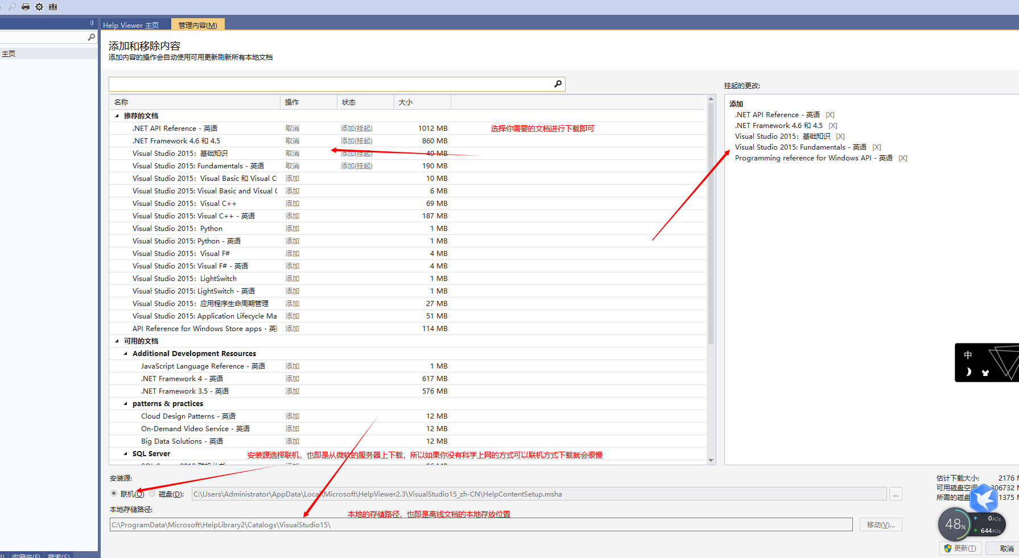Click the library books icon in toolbar
Screen dimensions: 1019x558
tap(52, 6)
